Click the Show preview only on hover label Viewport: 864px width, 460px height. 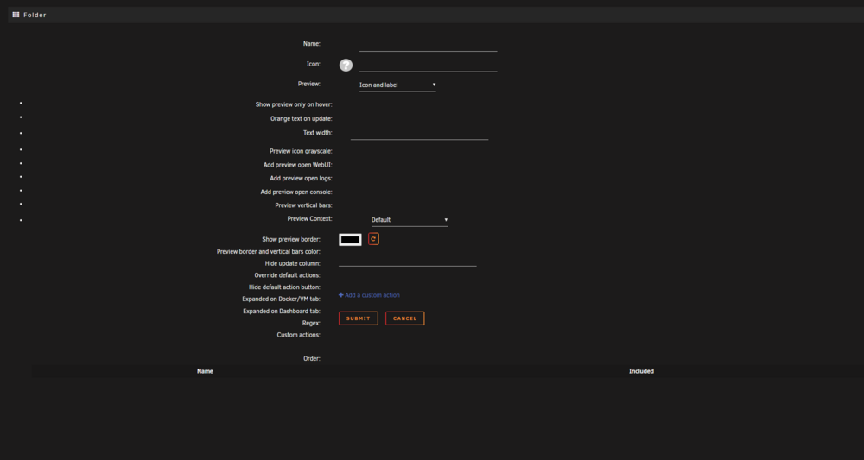click(294, 104)
